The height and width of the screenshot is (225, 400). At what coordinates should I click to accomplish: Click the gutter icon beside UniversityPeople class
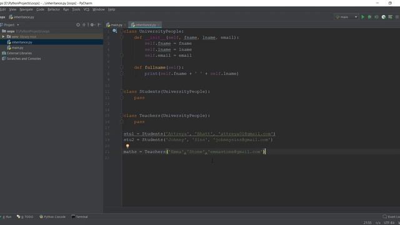(x=115, y=31)
